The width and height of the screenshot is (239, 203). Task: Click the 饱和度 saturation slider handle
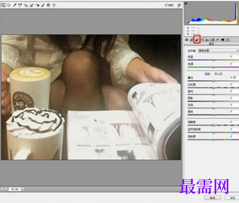tap(214, 140)
